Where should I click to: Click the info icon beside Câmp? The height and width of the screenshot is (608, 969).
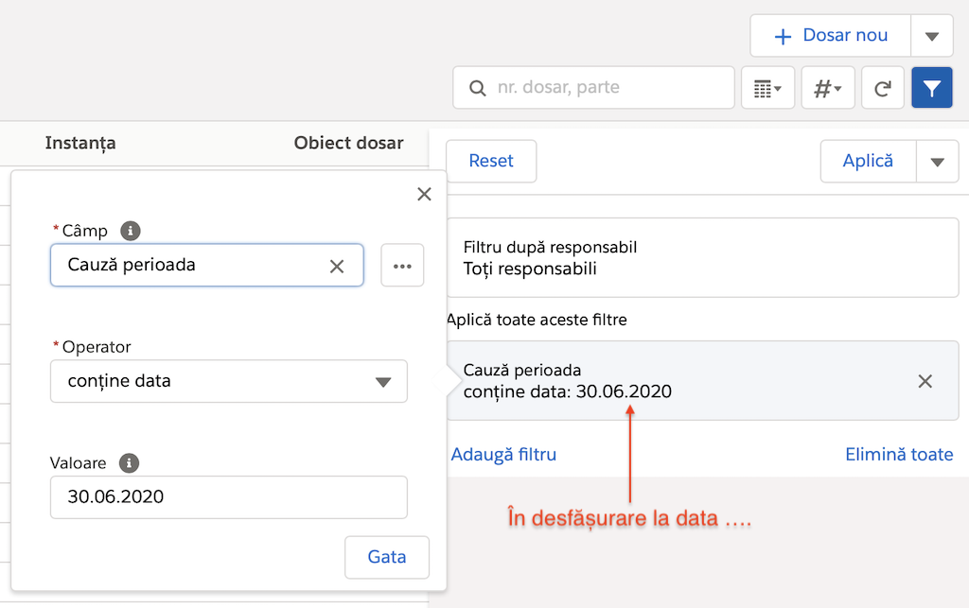point(131,231)
